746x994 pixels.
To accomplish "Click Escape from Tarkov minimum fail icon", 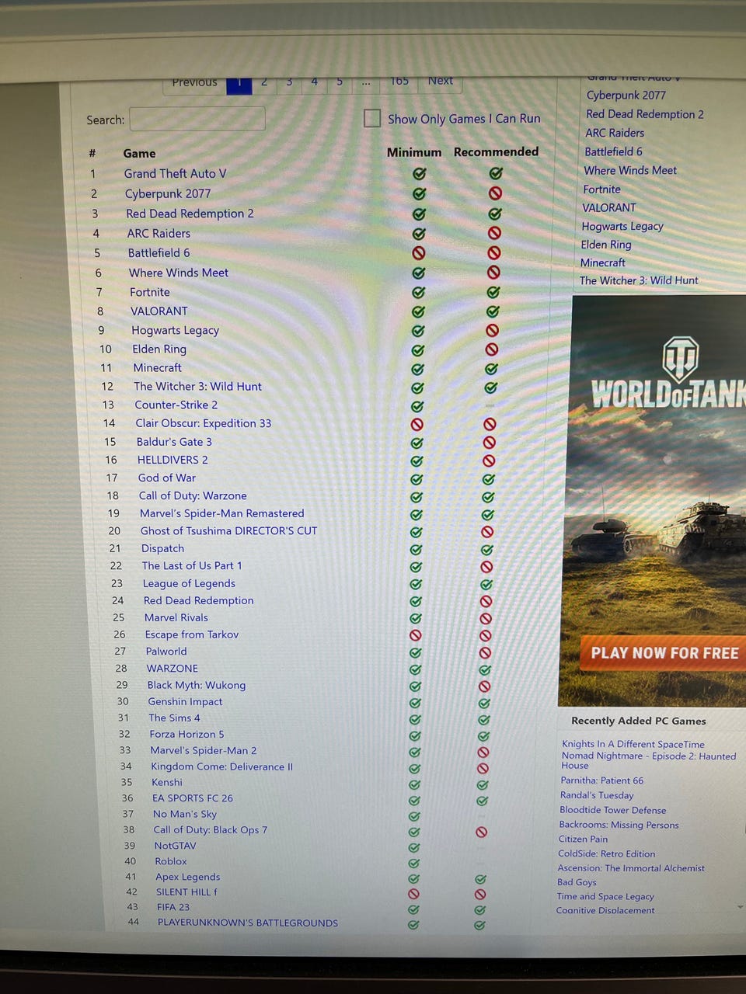I will click(x=416, y=635).
